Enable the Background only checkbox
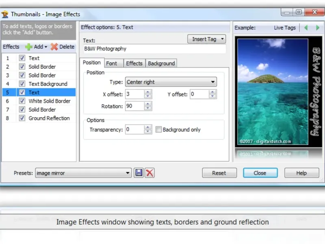 [x=158, y=129]
